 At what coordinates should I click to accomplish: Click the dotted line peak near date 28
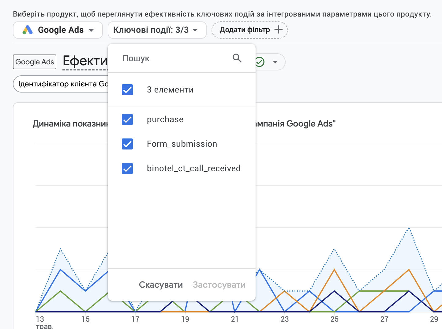(409, 228)
